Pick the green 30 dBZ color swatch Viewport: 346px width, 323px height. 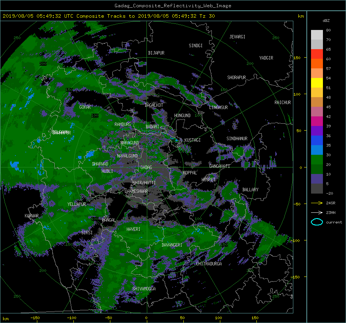[x=317, y=159]
